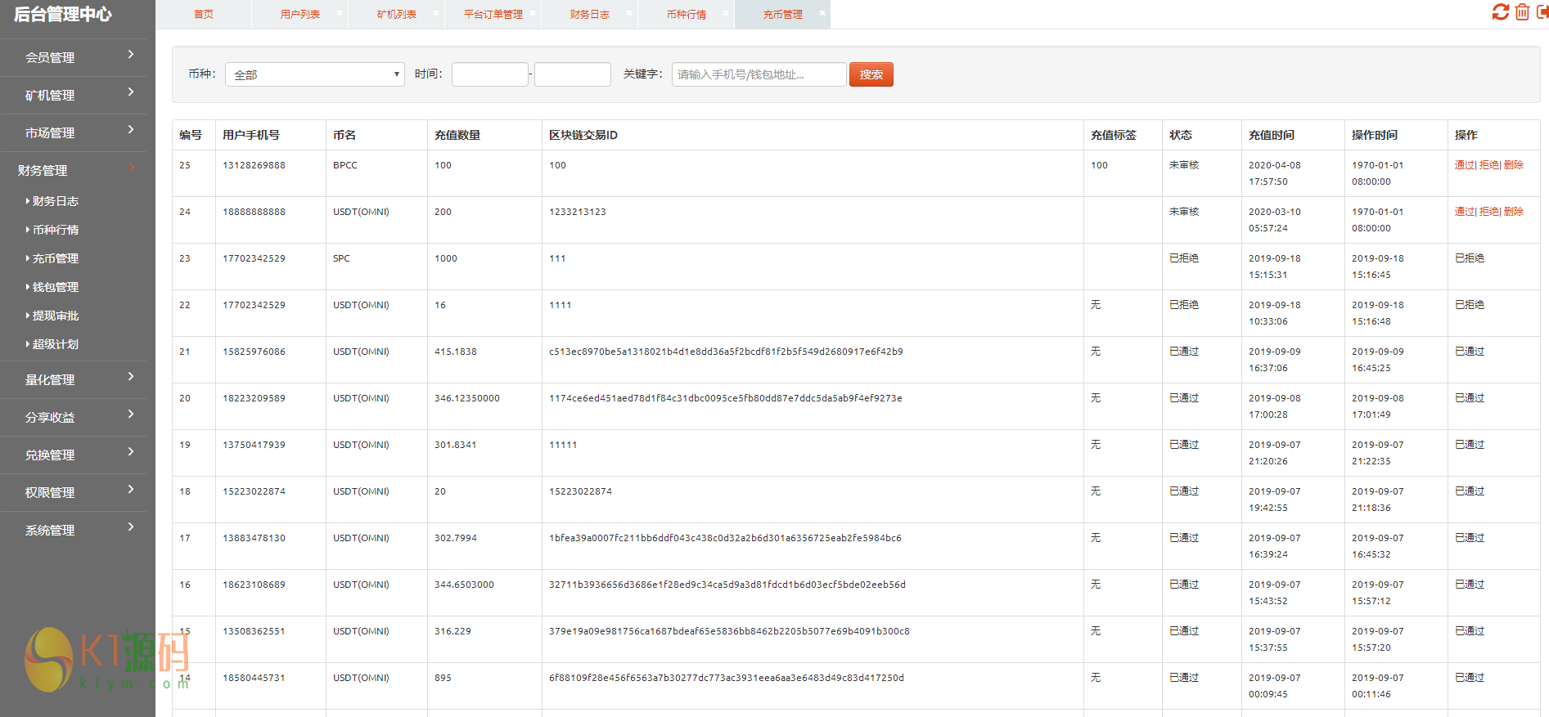
Task: Click the phone number 13883478130
Action: pos(254,538)
